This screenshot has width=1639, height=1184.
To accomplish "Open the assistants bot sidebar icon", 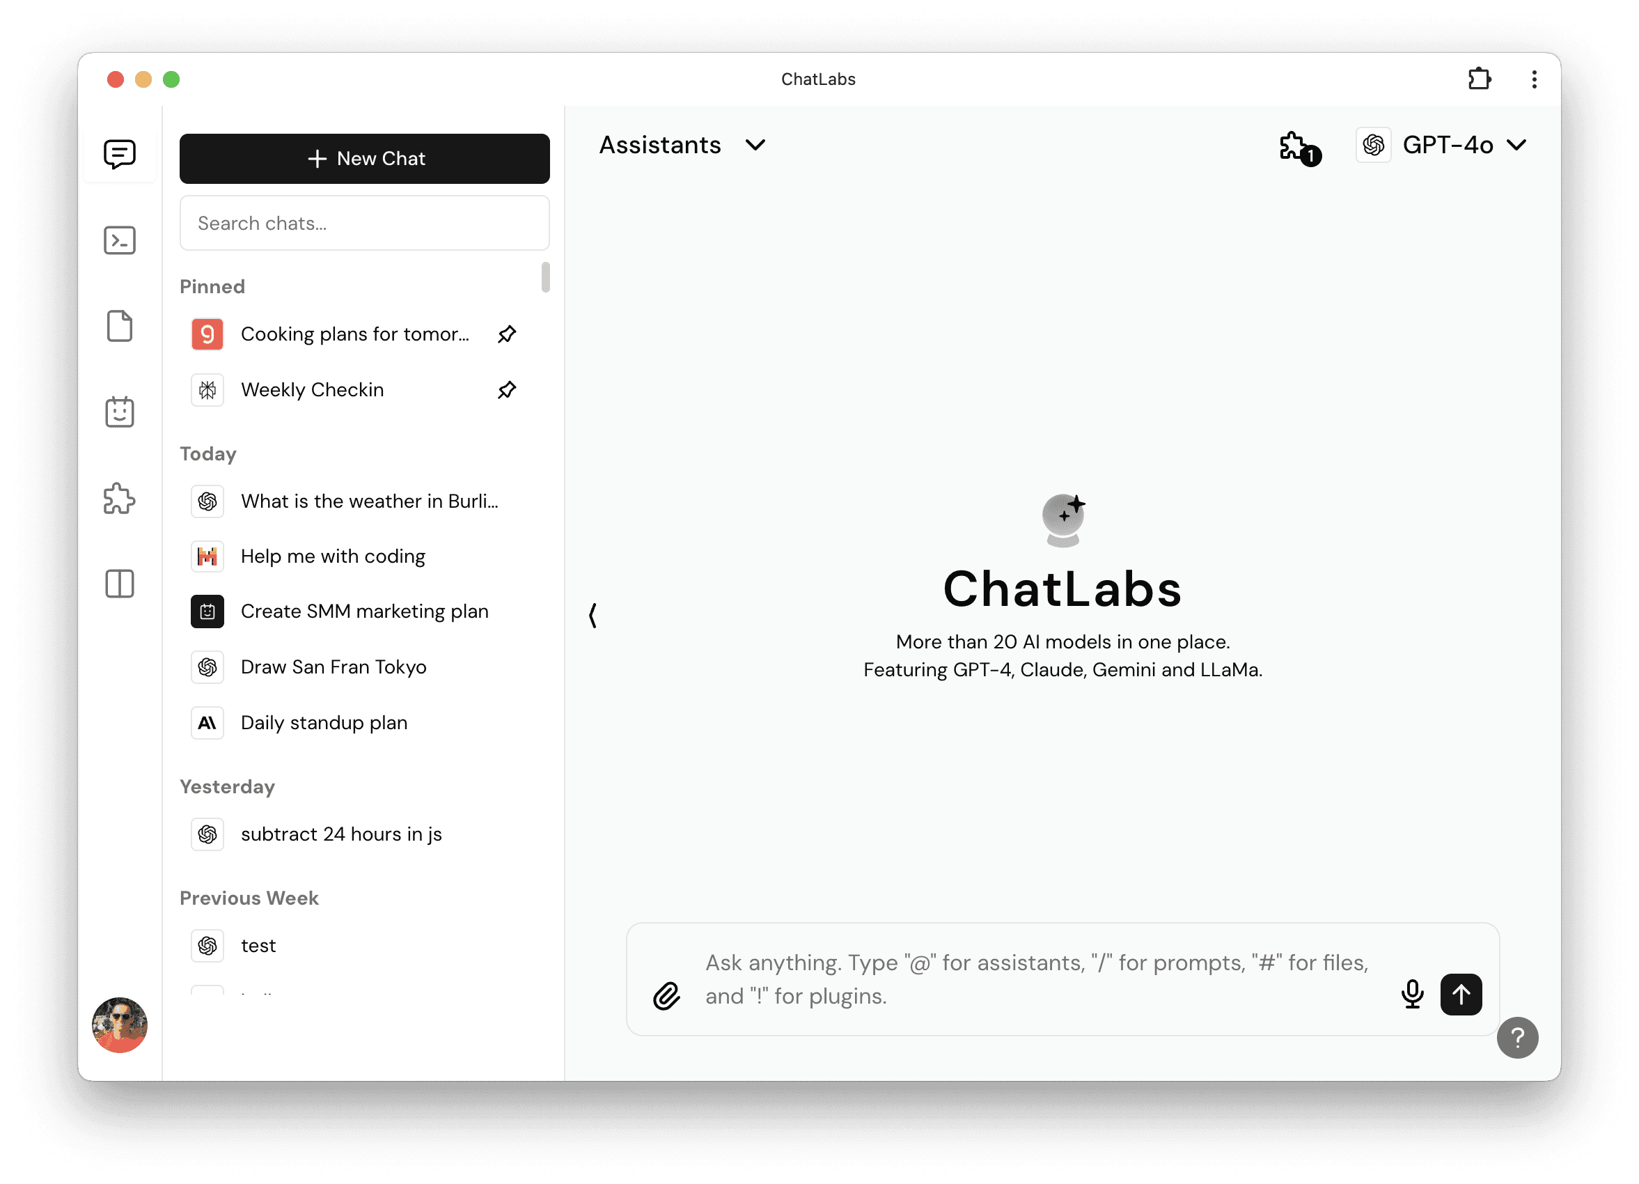I will [120, 412].
